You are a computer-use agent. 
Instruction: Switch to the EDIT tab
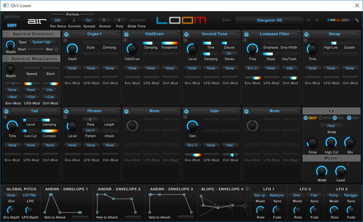click(12, 25)
